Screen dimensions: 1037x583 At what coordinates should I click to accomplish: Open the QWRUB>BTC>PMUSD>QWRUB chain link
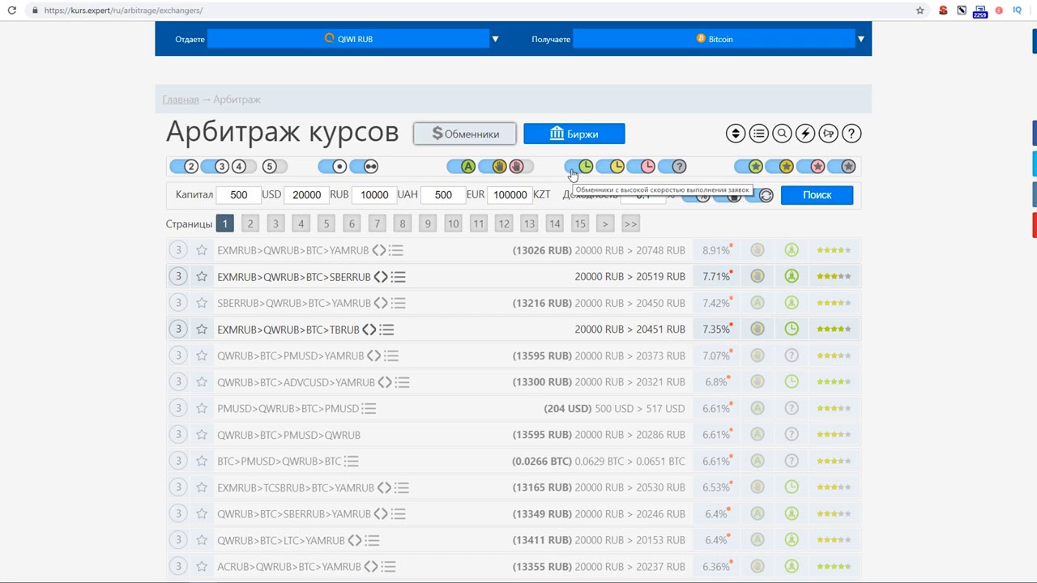click(x=288, y=435)
